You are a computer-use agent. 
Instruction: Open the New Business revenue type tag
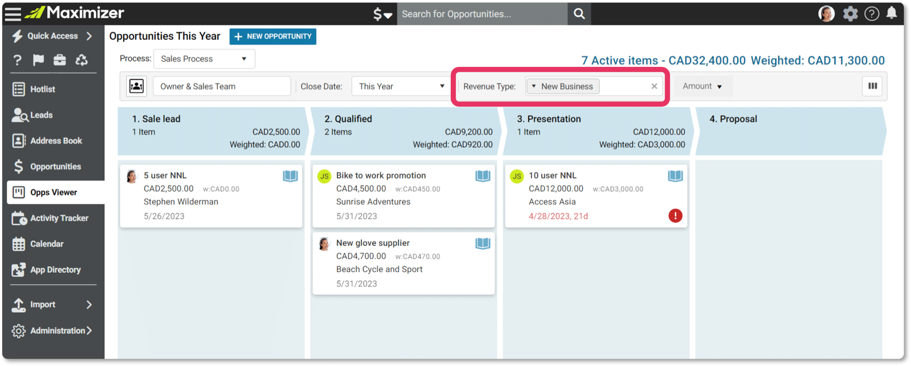pos(563,86)
